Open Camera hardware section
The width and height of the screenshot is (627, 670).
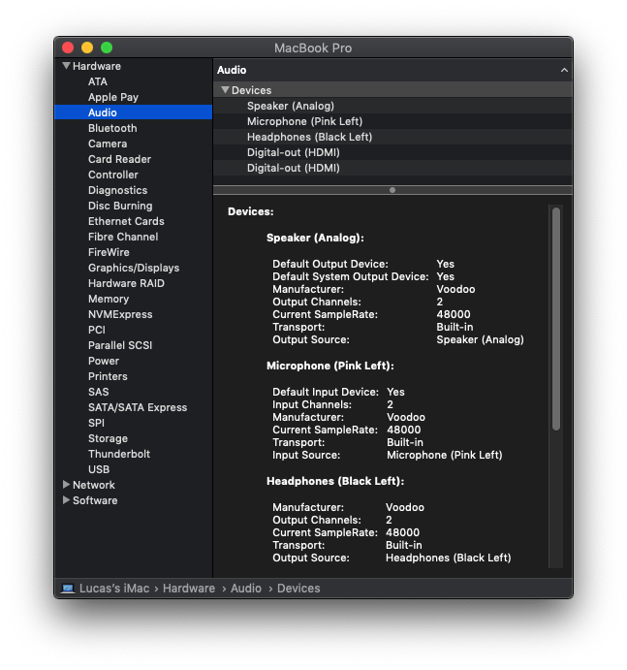108,144
